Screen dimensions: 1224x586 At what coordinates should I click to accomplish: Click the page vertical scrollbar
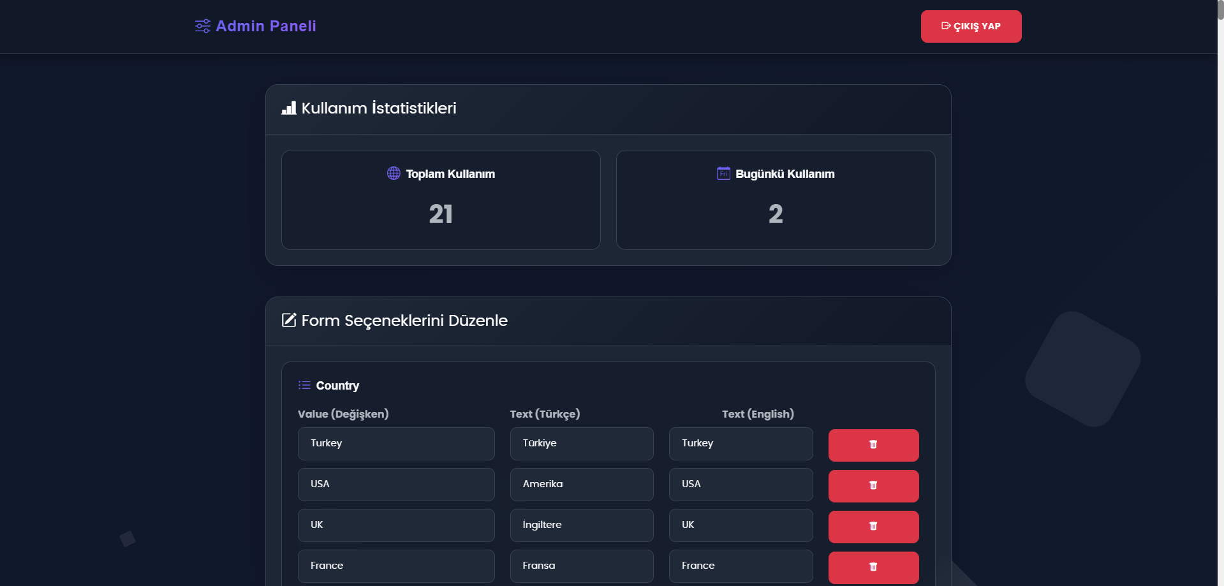pyautogui.click(x=1220, y=293)
